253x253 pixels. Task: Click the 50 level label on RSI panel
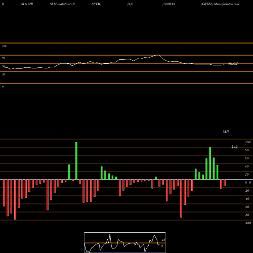click(4, 66)
